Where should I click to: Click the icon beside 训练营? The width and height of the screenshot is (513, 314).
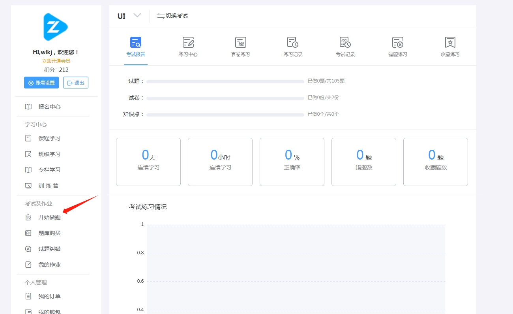click(28, 186)
